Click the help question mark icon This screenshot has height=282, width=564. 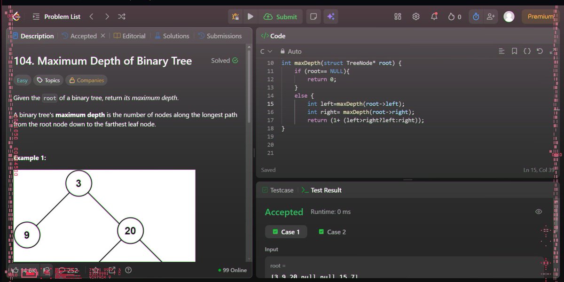128,270
